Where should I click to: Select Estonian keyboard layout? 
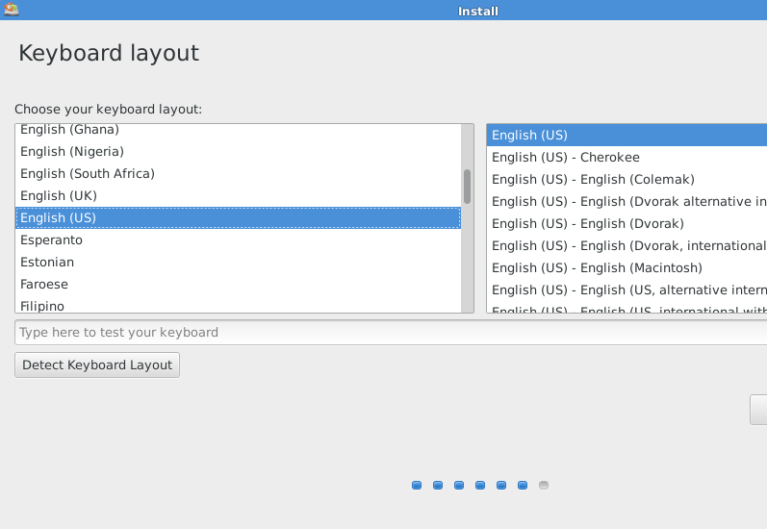pos(47,262)
